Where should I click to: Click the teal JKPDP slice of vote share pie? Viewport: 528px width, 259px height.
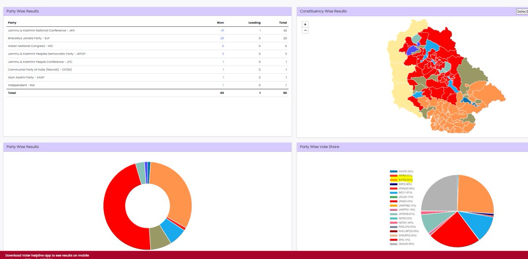433,221
